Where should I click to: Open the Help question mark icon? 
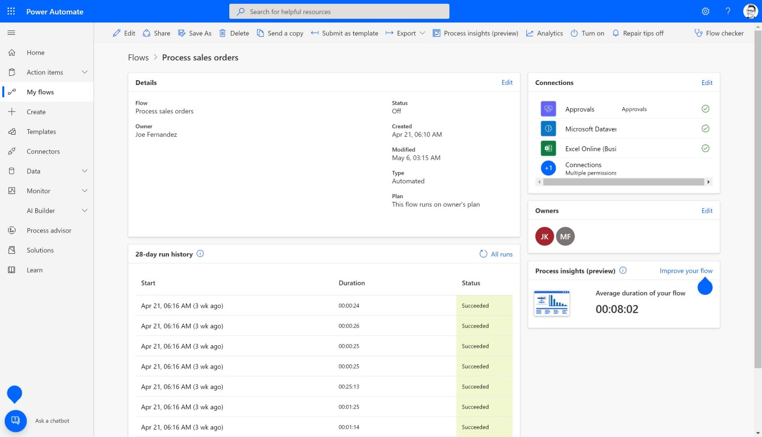point(728,11)
